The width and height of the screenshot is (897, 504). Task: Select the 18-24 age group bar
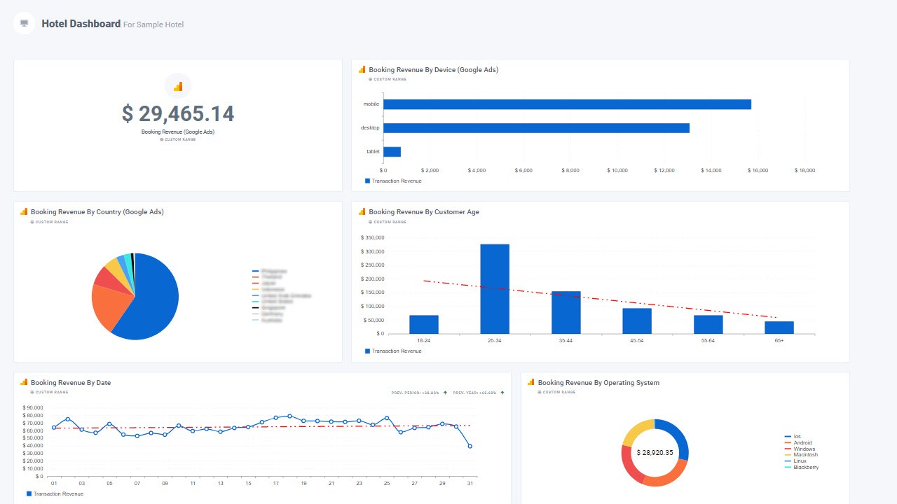pyautogui.click(x=424, y=325)
